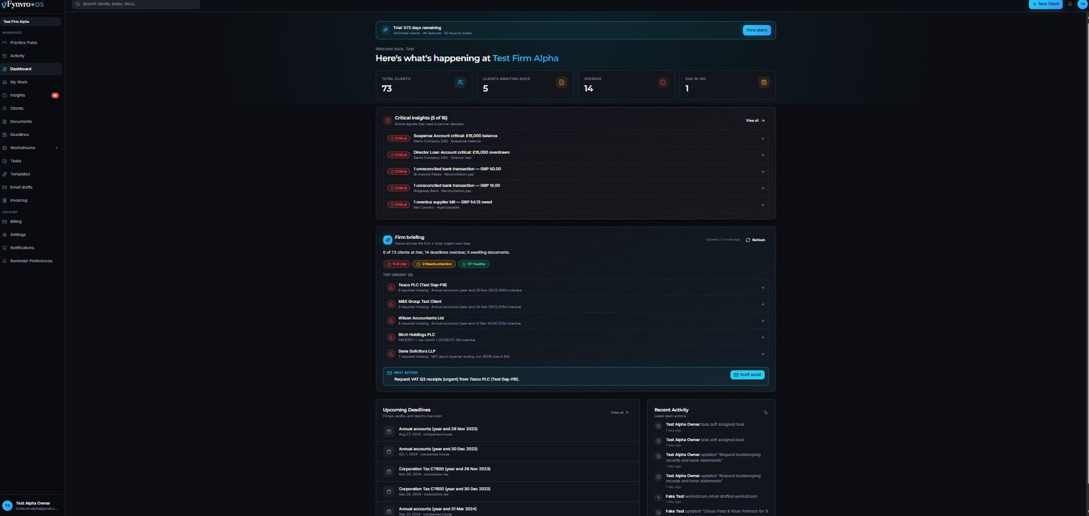Open Corporation Tax CT600 year end 26 Nov 2023
1089x516 pixels.
click(508, 471)
